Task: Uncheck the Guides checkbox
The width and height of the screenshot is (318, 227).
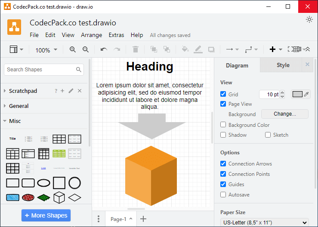Action: click(223, 184)
